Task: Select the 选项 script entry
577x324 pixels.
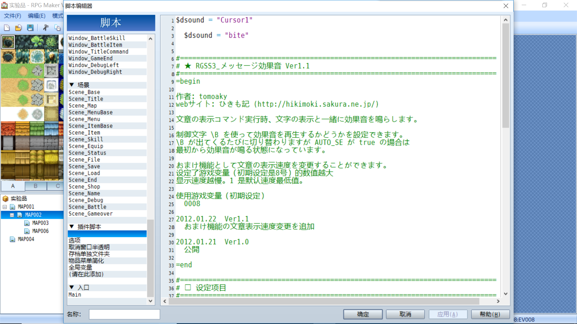Action: tap(107, 240)
